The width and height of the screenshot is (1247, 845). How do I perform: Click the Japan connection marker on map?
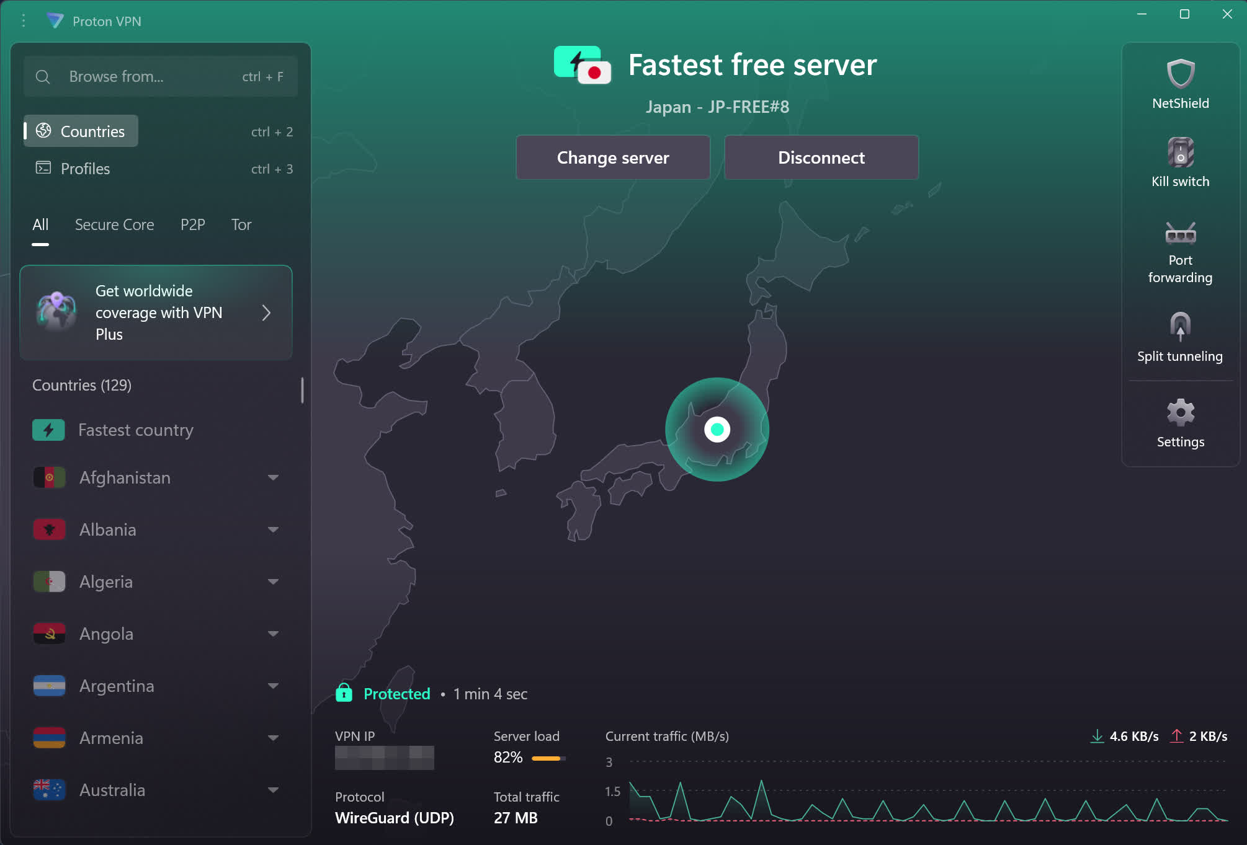click(717, 429)
